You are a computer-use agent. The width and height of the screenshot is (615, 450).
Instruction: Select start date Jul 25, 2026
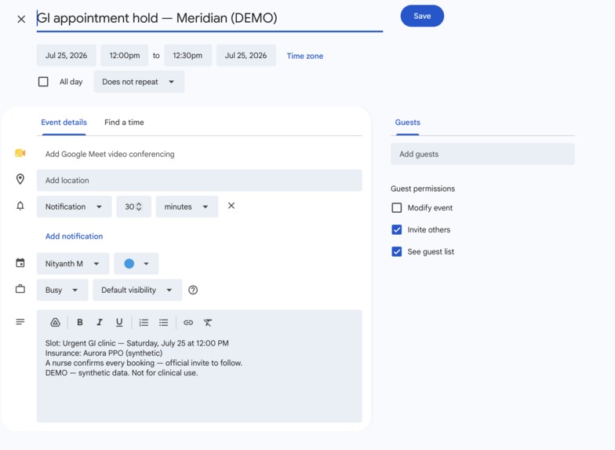(x=66, y=55)
